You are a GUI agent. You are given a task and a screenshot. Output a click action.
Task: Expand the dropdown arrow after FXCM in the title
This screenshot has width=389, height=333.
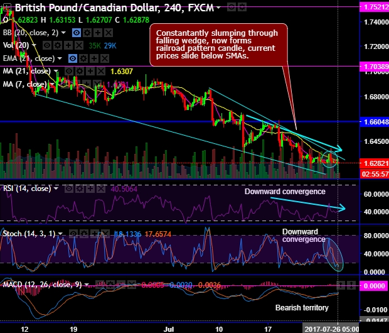[218, 8]
